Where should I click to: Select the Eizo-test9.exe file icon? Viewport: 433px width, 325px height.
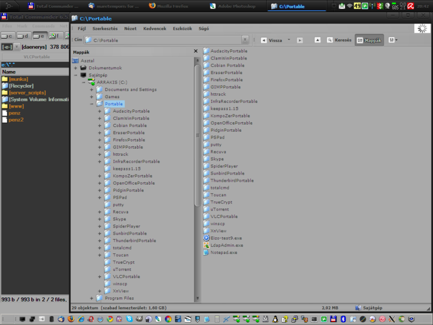(206, 238)
